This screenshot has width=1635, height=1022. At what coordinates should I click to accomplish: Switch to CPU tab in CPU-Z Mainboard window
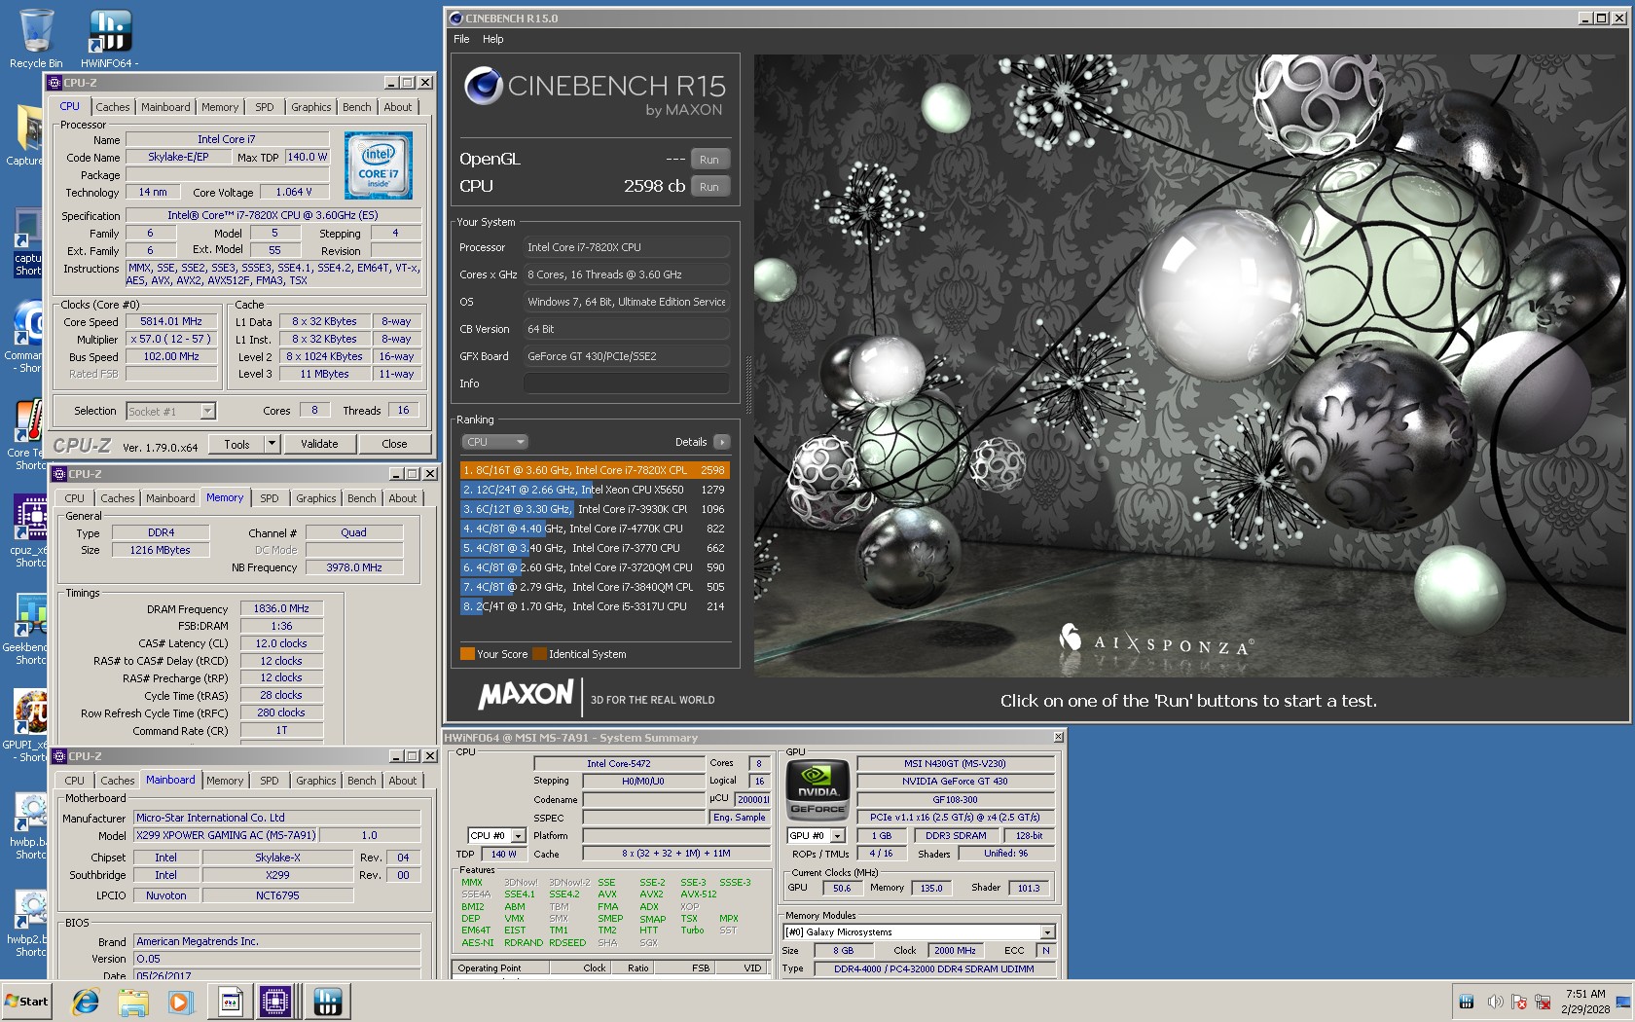[75, 781]
